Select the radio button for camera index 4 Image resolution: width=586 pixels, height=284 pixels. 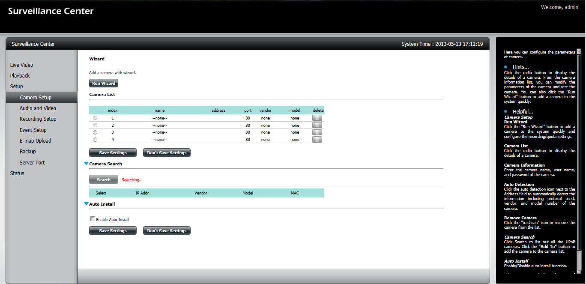click(95, 140)
